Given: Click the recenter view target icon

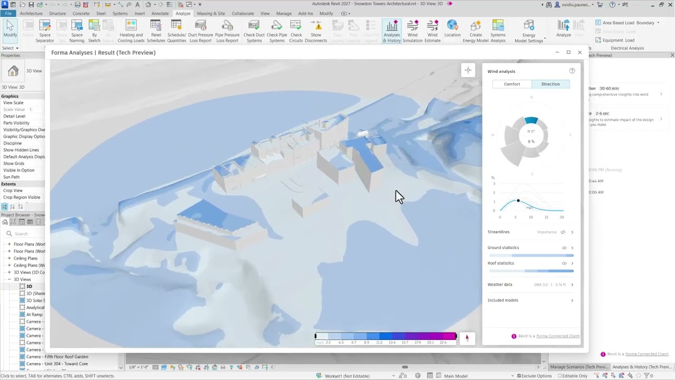Looking at the screenshot, I should tap(468, 70).
